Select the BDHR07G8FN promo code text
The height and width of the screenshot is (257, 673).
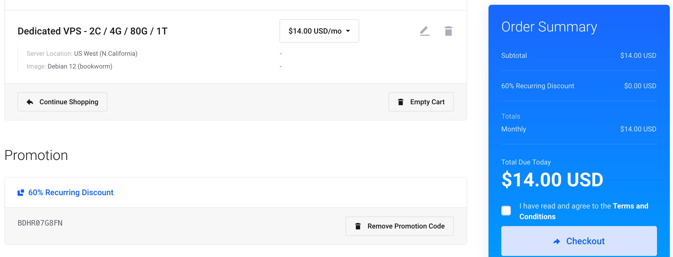click(40, 223)
